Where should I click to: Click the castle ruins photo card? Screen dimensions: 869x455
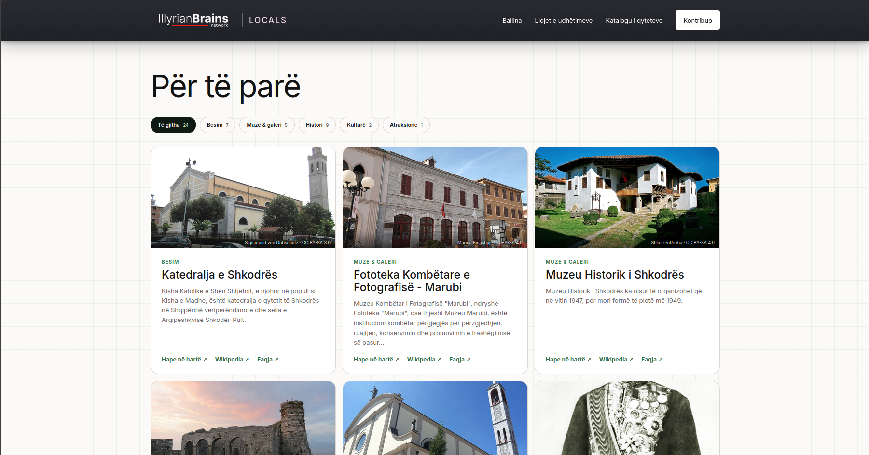[x=243, y=418]
